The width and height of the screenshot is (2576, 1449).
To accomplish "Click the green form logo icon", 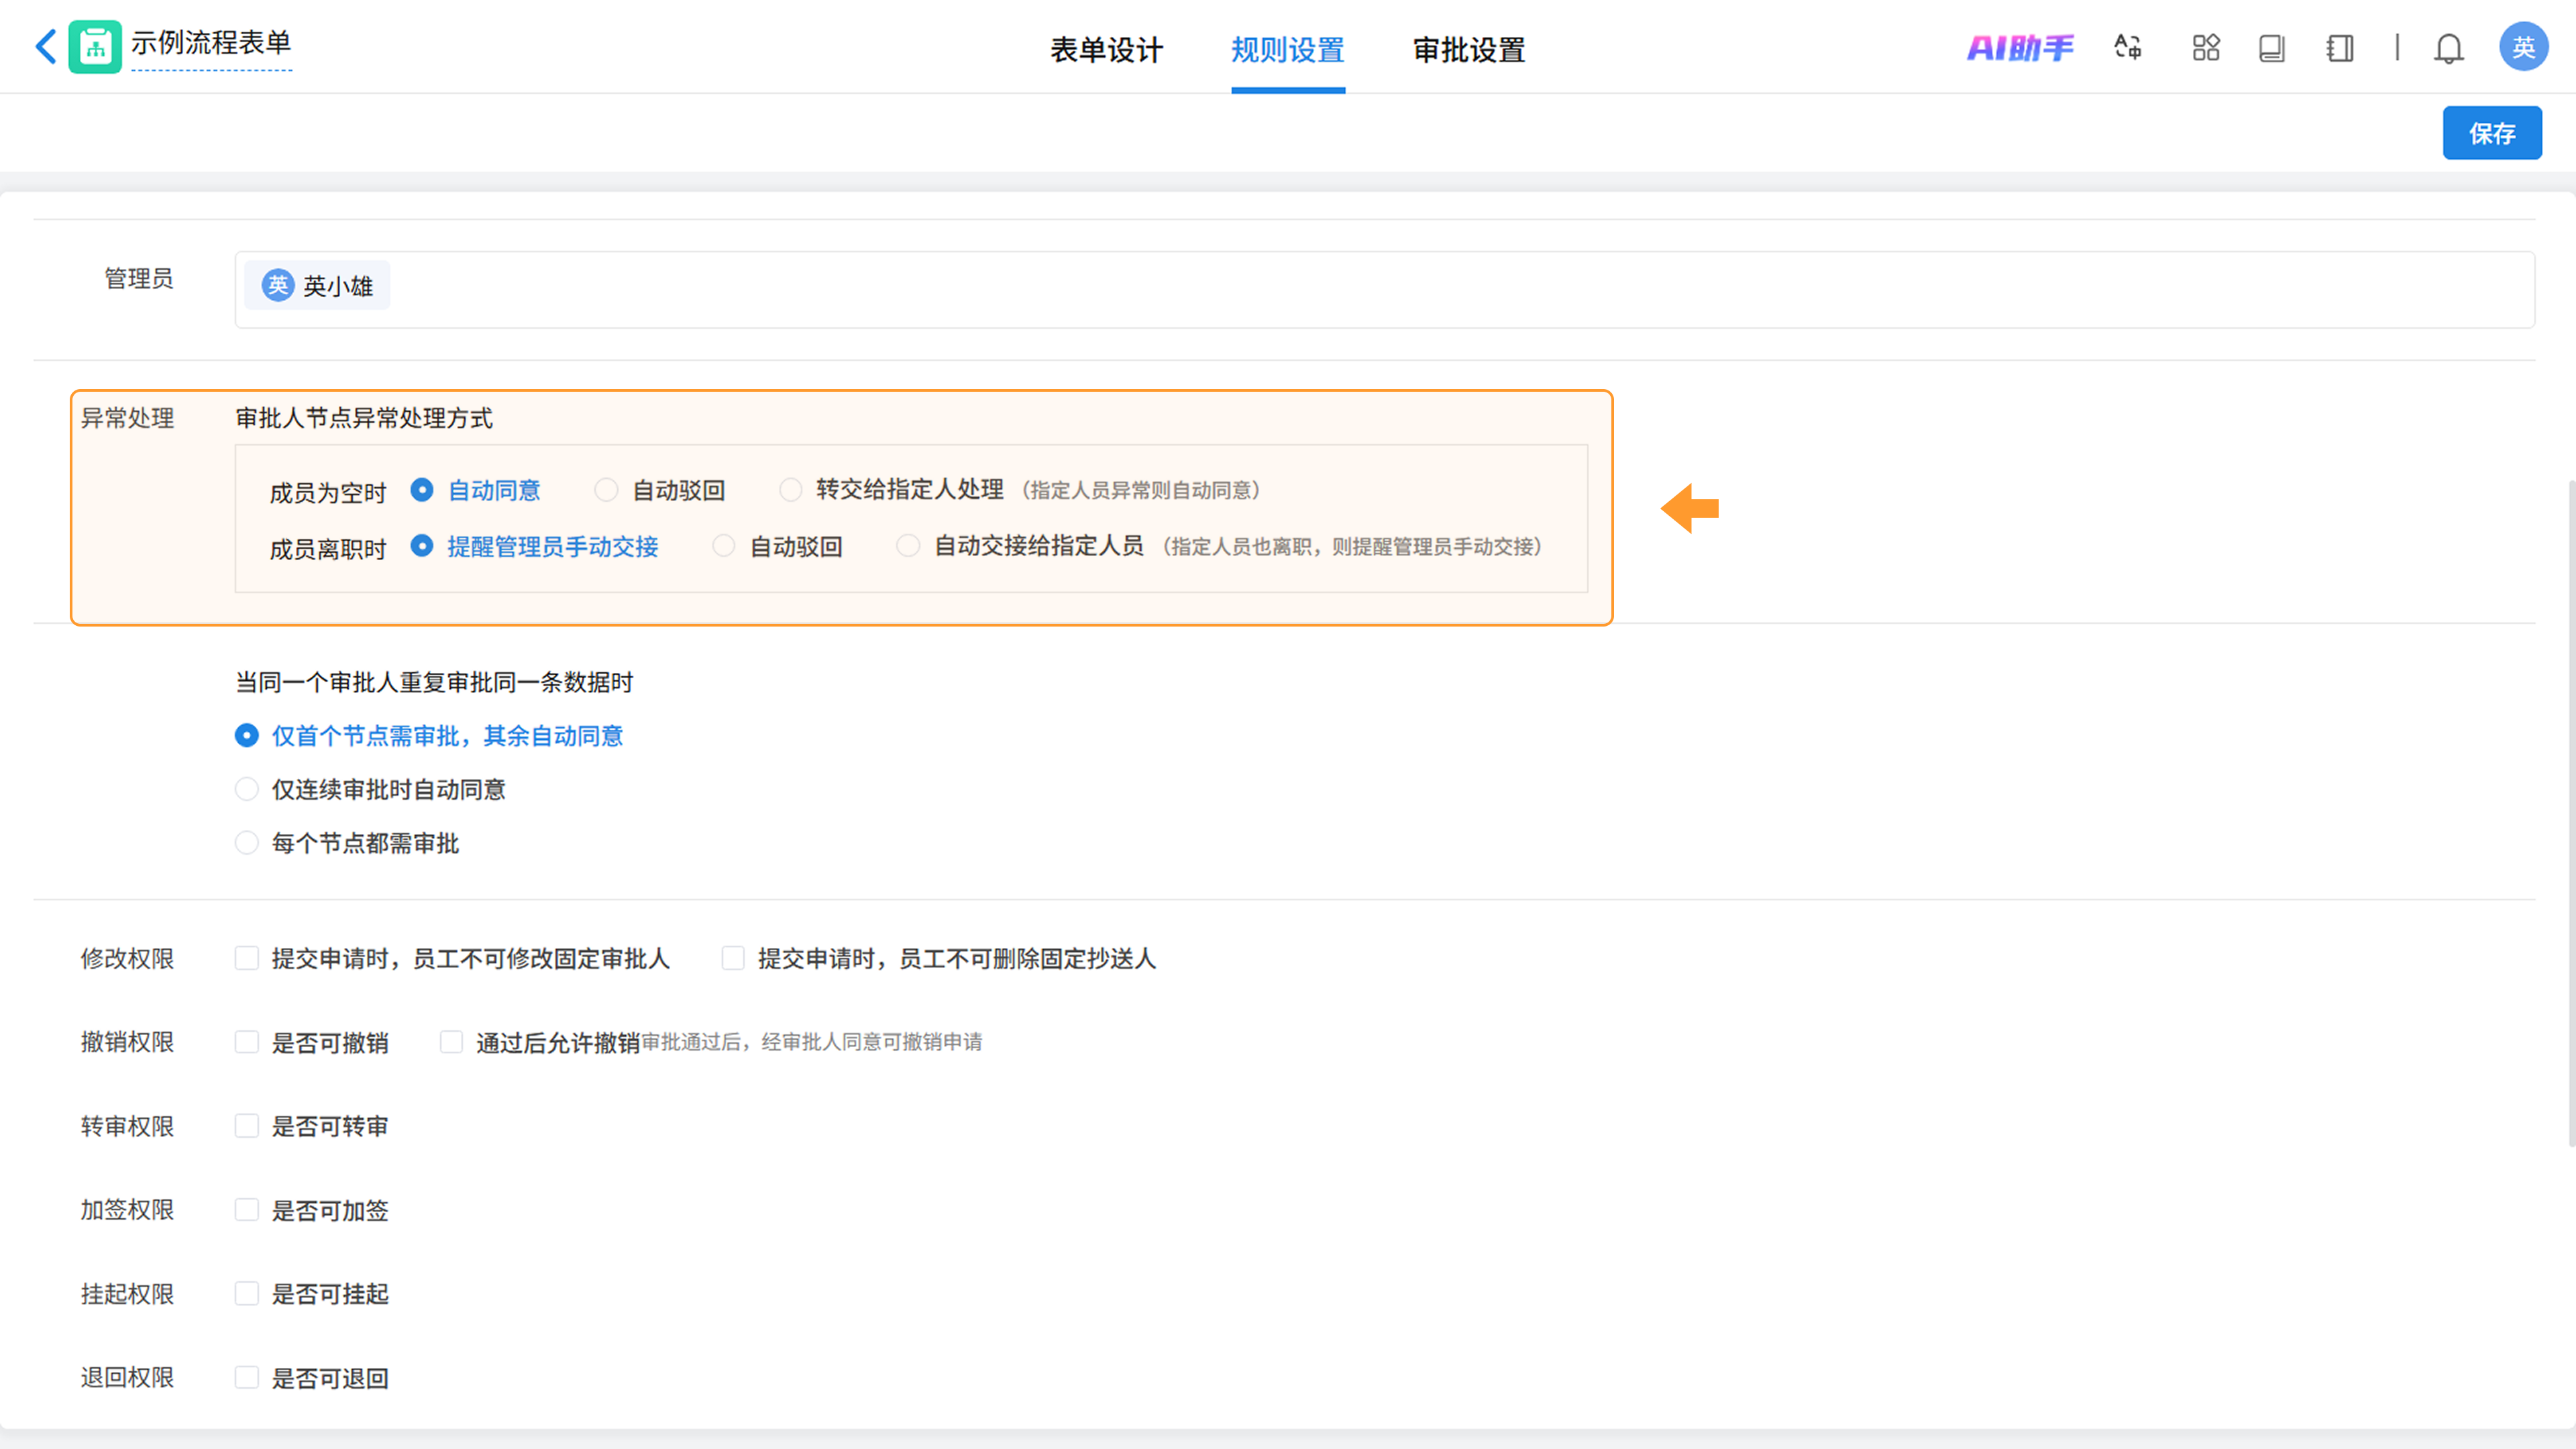I will [x=95, y=46].
